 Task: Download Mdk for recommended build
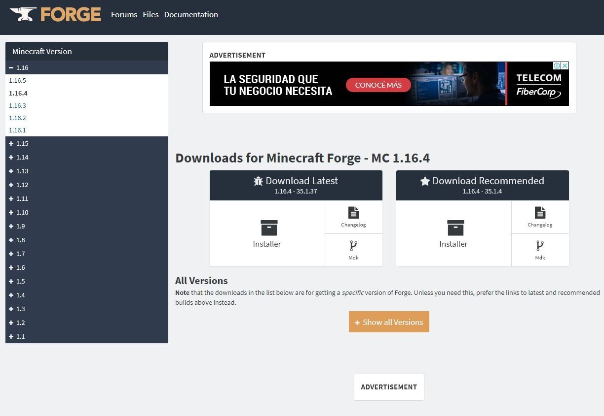(540, 246)
